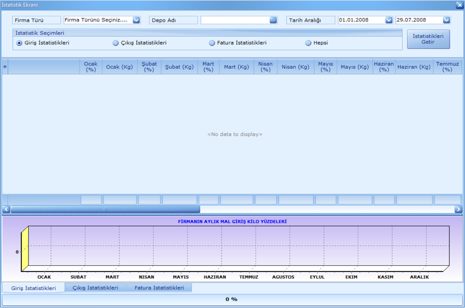
Task: Click the Ocak (Kg) column header
Action: click(x=119, y=67)
